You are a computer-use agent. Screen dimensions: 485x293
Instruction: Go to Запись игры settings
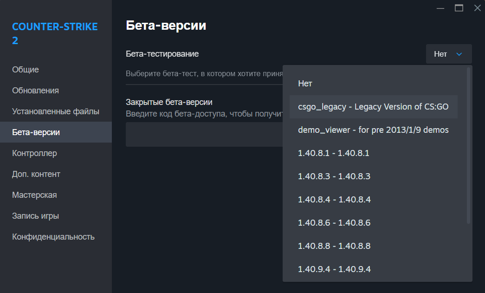click(35, 216)
